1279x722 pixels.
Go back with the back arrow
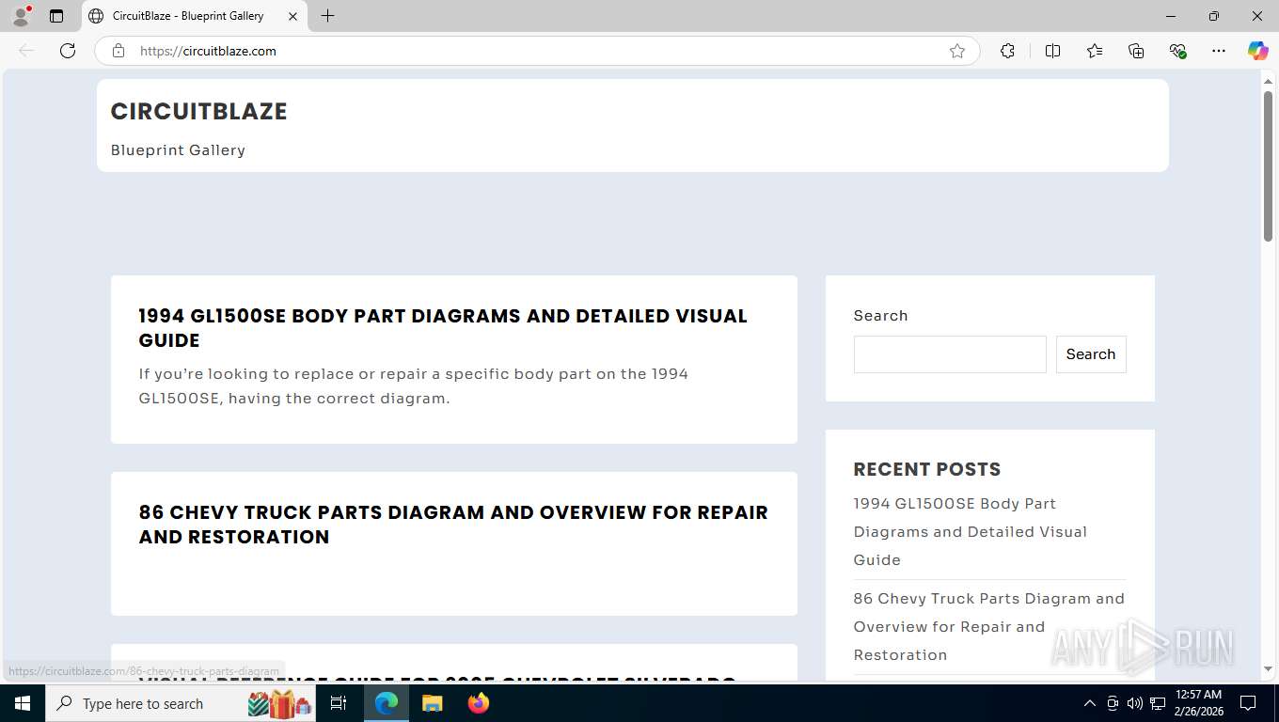pos(26,51)
